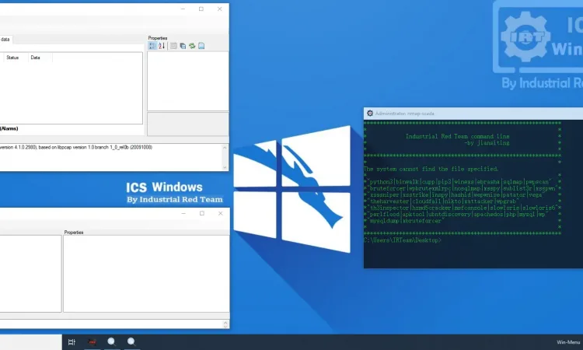
Task: Click inside the upper window Properties grid
Action: (x=188, y=81)
